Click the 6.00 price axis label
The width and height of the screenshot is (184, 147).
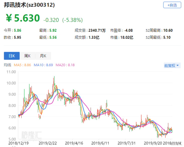[x=12, y=128]
